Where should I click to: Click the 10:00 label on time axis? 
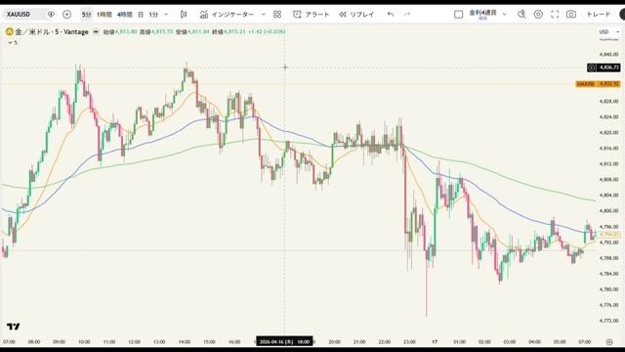tap(84, 342)
